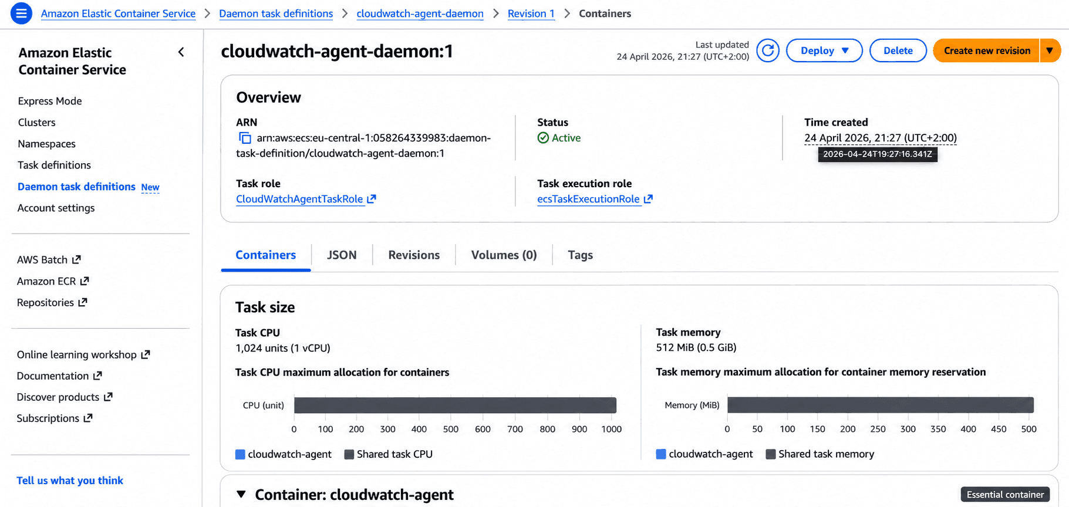Image resolution: width=1069 pixels, height=507 pixels.
Task: Select Daemon task definitions in sidebar
Action: [x=76, y=187]
